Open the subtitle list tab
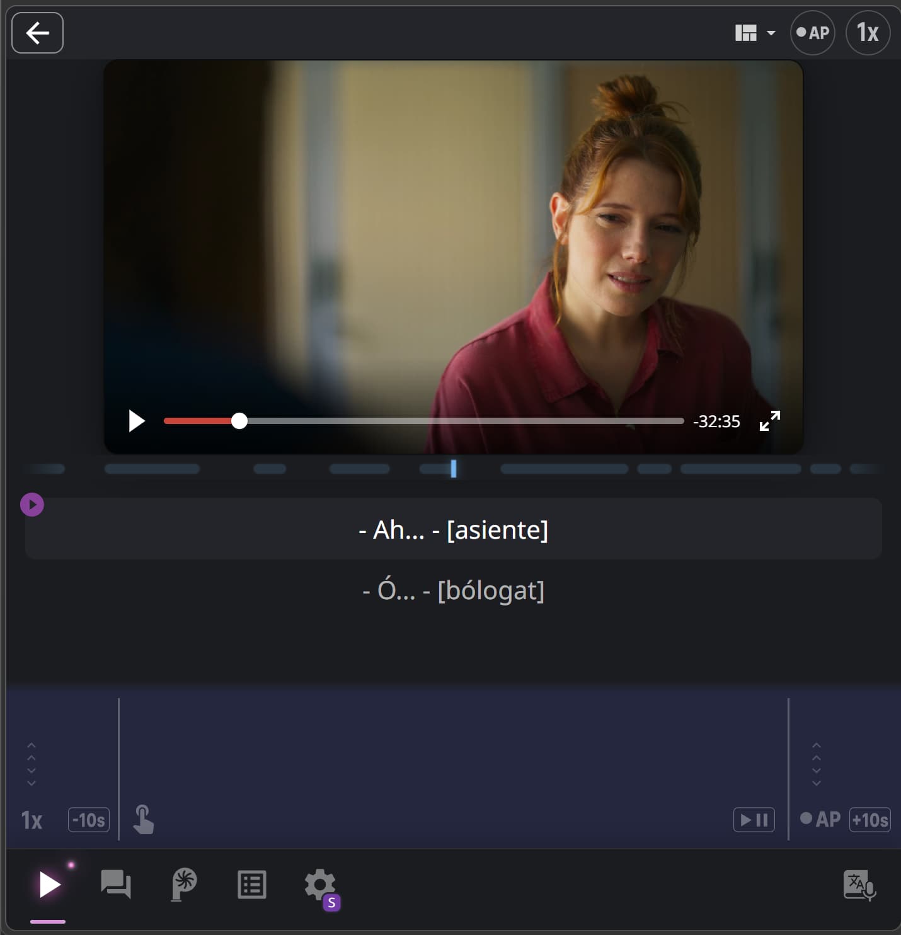This screenshot has width=901, height=935. pos(251,885)
